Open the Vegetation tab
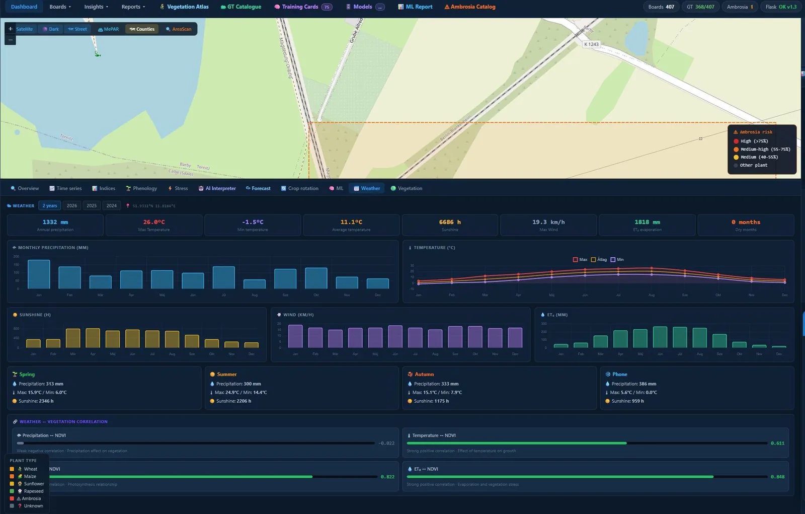The width and height of the screenshot is (805, 514). (x=407, y=188)
